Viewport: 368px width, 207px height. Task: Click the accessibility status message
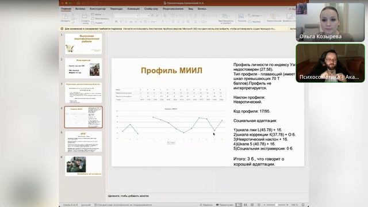(123, 205)
